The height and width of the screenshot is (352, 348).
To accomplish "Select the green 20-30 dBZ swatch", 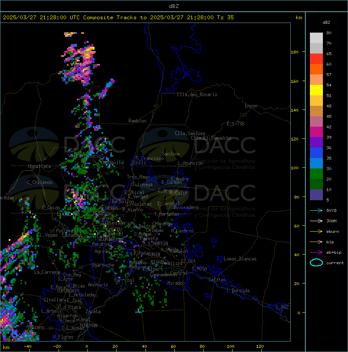I will click(x=316, y=174).
